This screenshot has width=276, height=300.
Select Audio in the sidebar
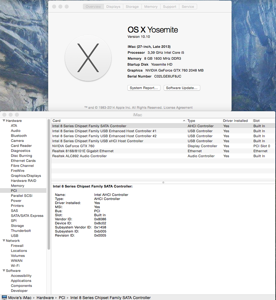point(16,131)
